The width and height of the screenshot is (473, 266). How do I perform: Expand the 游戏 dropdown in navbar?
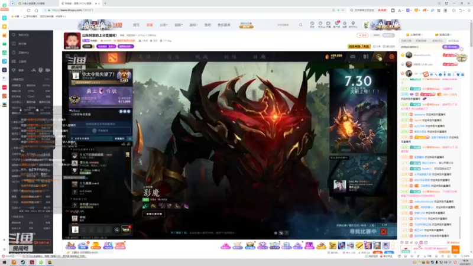pos(193,25)
